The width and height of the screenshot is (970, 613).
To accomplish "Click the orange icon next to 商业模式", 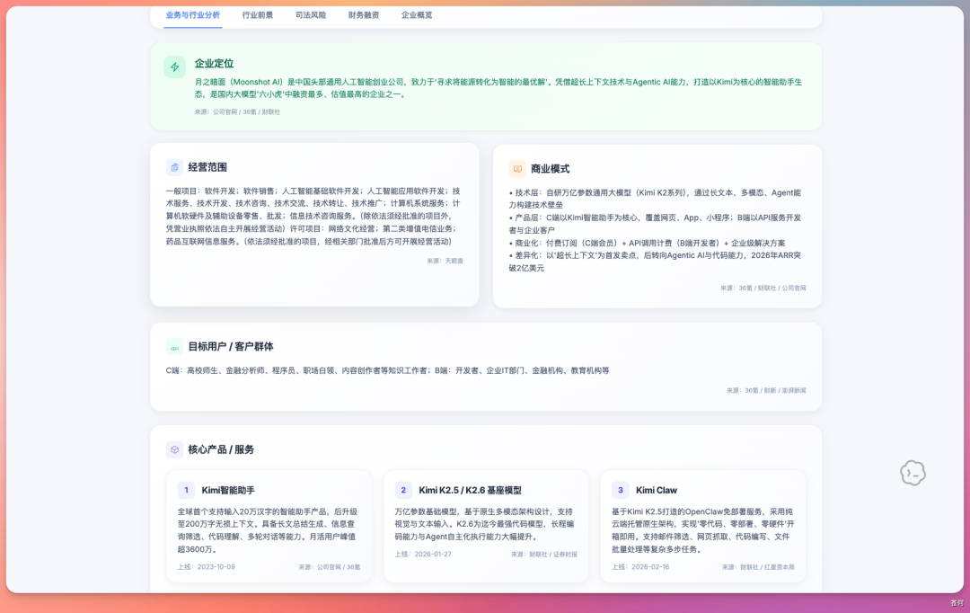I will 517,168.
